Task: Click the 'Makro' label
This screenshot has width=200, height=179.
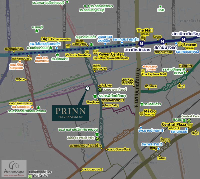Action: tap(150, 111)
